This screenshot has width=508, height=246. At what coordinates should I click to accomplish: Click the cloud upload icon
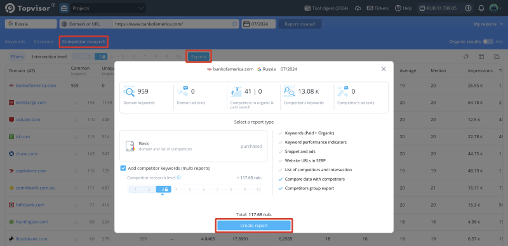(358, 8)
